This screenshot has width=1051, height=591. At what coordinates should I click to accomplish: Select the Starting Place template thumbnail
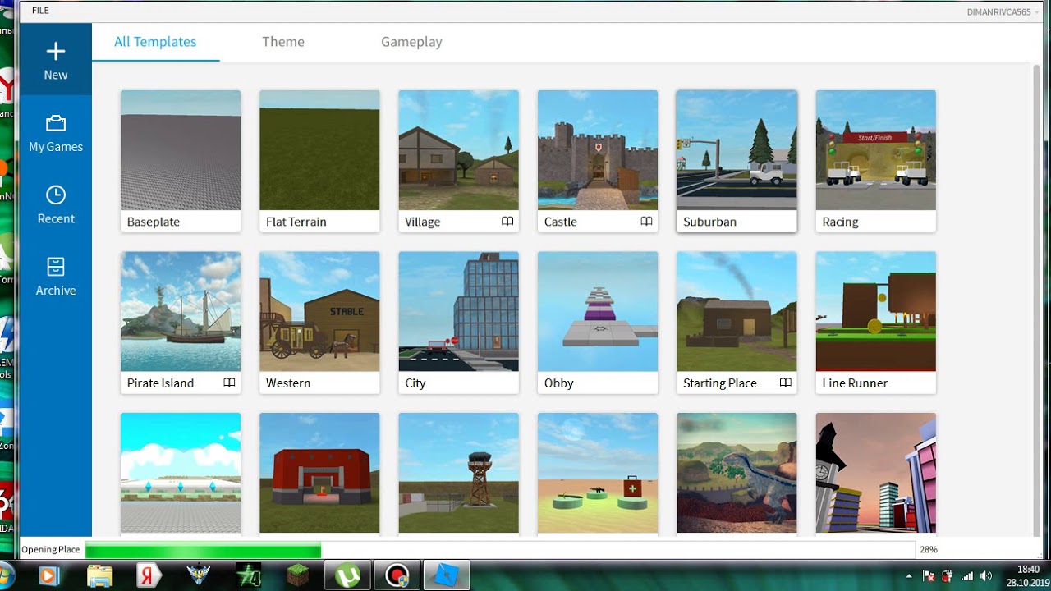click(x=737, y=311)
